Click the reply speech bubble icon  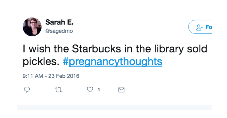(x=27, y=90)
